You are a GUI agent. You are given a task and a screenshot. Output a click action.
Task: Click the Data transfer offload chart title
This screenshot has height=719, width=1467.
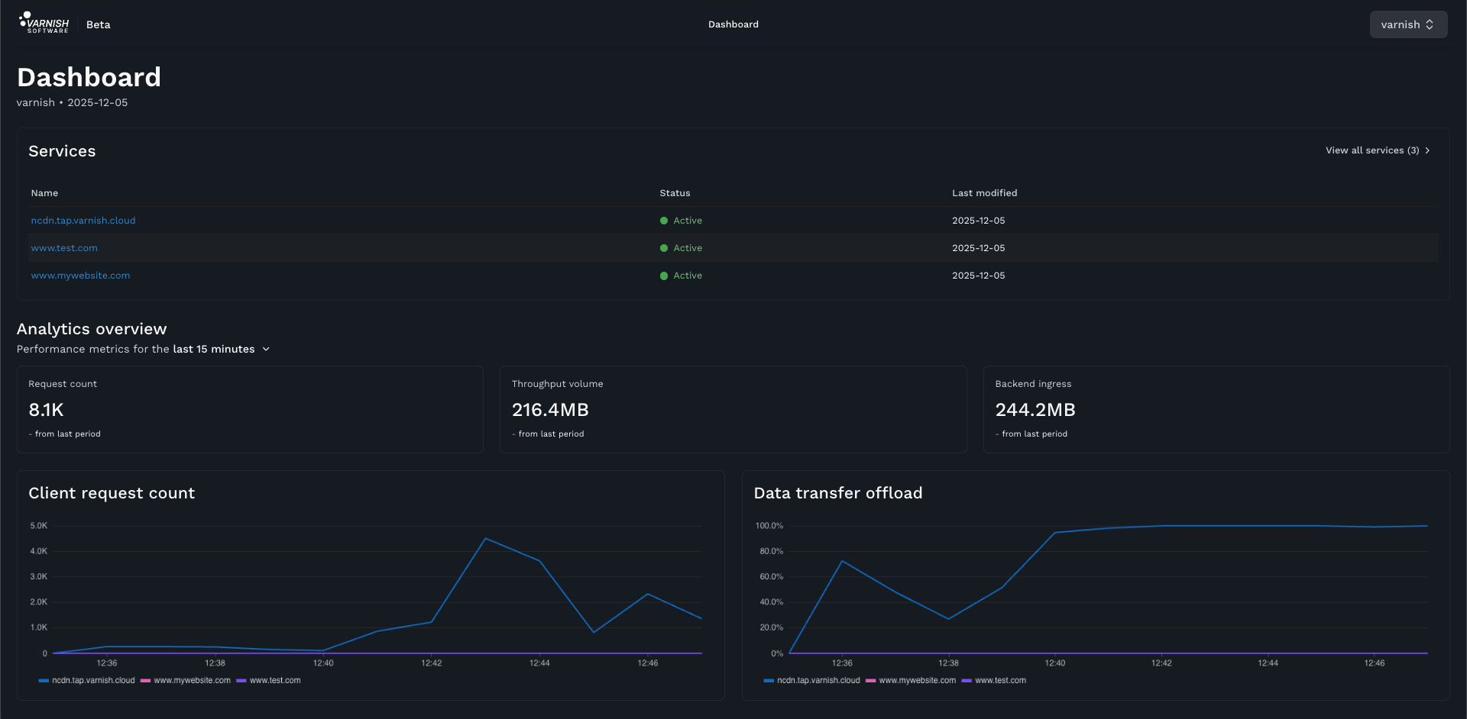(838, 493)
